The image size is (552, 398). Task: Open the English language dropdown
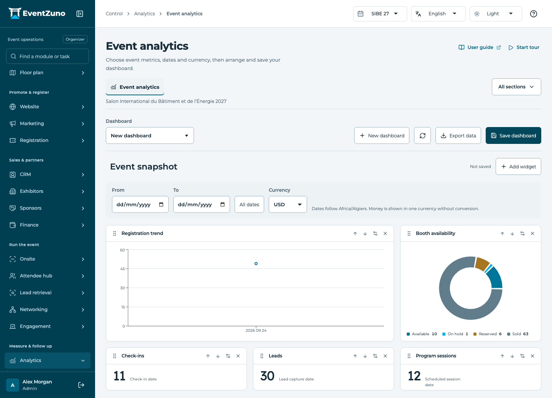[x=438, y=14]
